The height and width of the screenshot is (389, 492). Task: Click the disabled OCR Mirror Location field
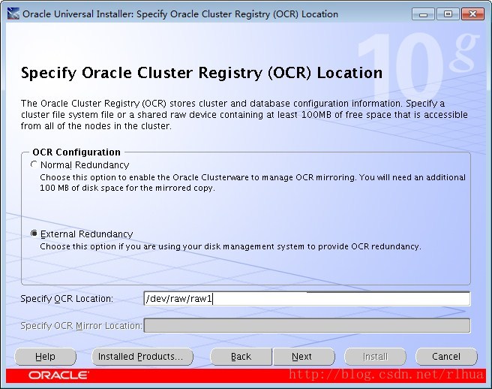(x=307, y=325)
